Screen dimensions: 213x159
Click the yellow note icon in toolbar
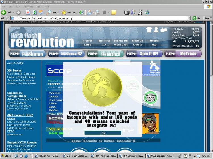pyautogui.click(x=114, y=12)
